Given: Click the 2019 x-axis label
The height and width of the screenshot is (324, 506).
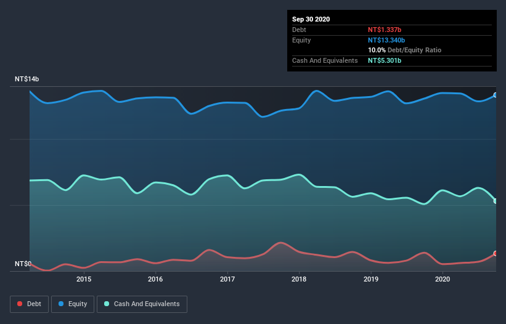Looking at the screenshot, I should click(x=371, y=279).
